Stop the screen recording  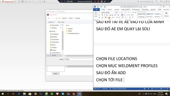click(98, 1)
